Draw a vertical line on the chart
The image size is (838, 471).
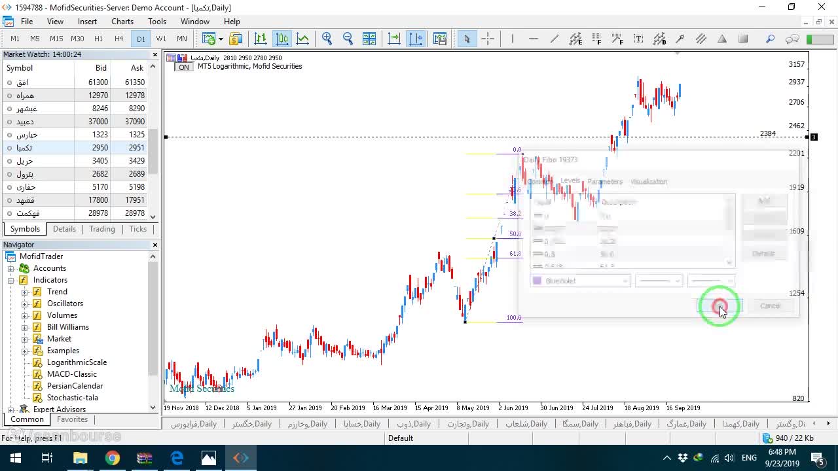[513, 39]
